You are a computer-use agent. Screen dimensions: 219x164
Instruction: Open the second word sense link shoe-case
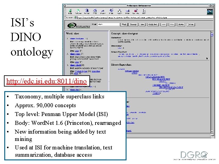click(75, 54)
